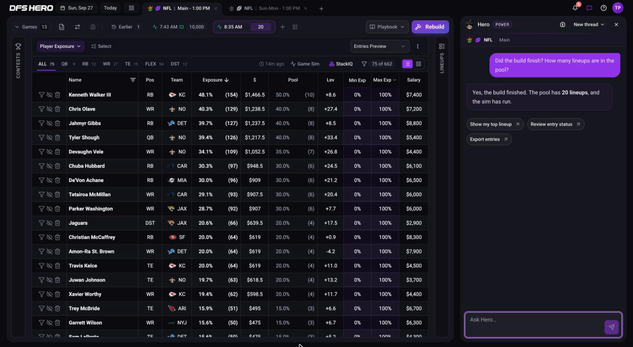
Task: Add a new slate tab with the plus icon
Action: (321, 8)
